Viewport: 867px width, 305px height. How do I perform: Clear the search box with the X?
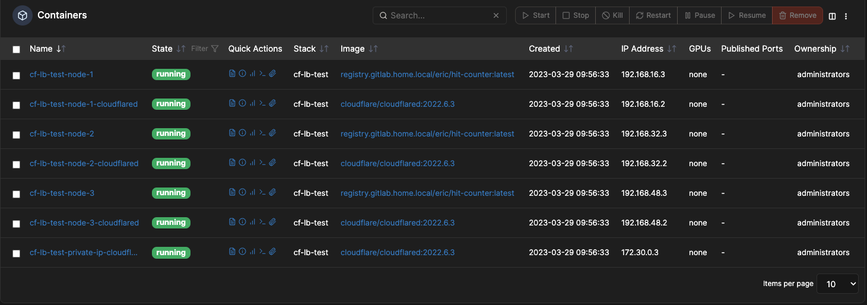tap(496, 15)
